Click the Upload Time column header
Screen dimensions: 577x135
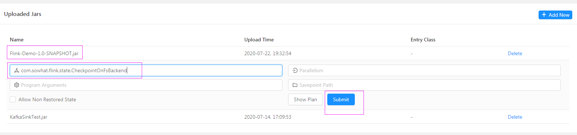(x=259, y=40)
